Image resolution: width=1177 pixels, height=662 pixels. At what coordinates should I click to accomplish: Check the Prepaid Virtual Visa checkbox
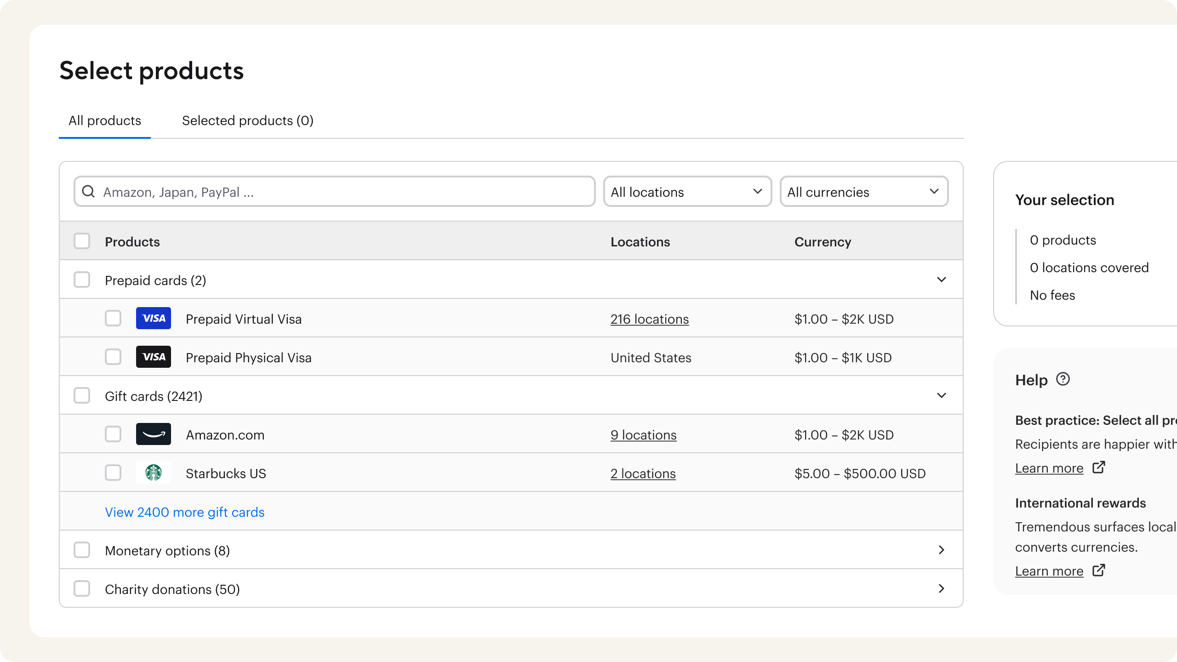[113, 319]
